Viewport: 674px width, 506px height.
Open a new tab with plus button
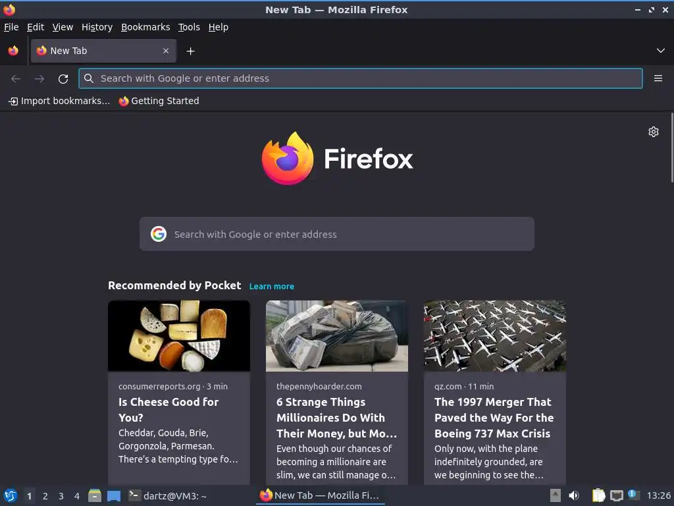coord(190,51)
